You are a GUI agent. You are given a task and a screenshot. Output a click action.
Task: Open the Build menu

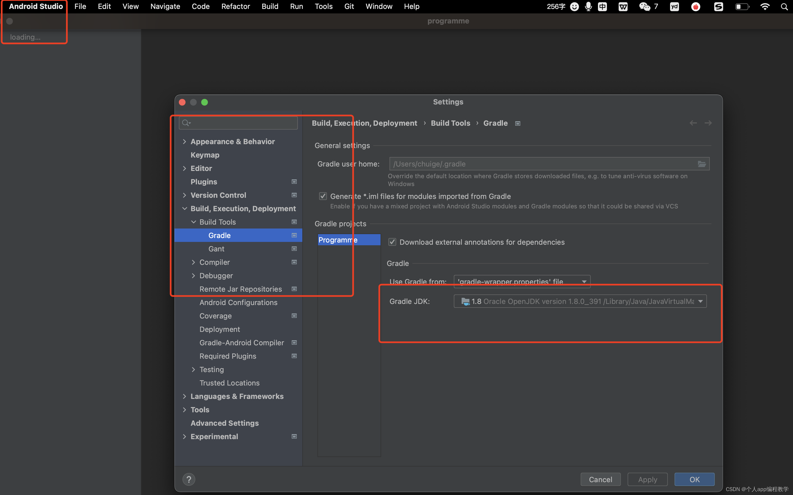[270, 6]
